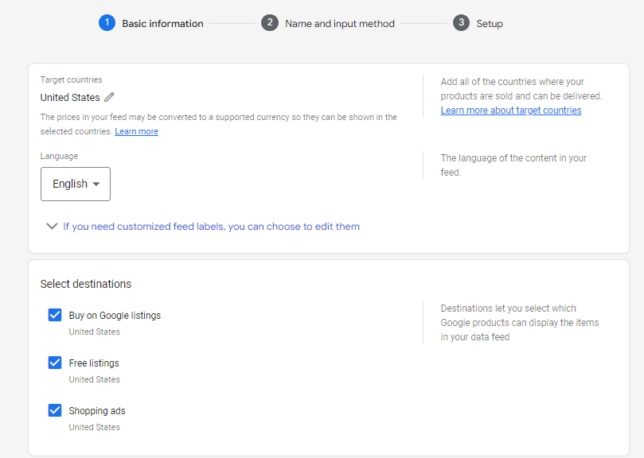The image size is (644, 458).
Task: Uncheck the Free listings destination
Action: [55, 363]
